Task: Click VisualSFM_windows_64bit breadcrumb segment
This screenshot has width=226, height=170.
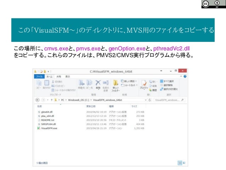Action: [108, 100]
